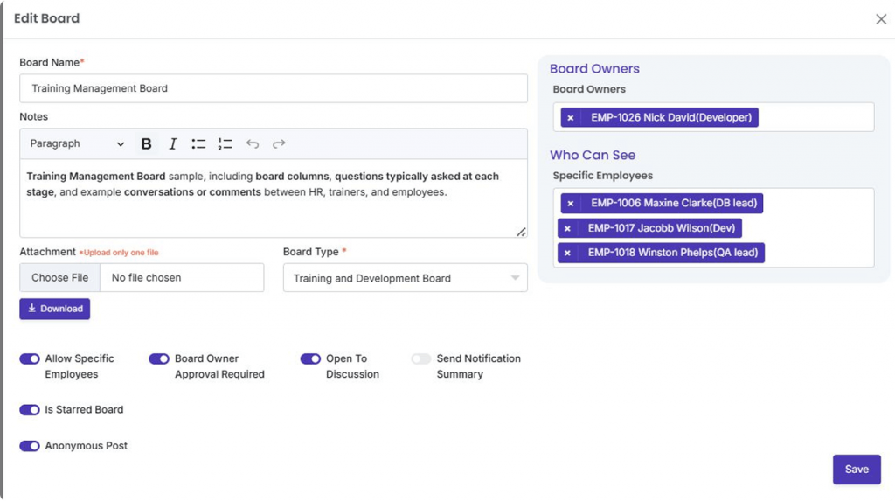
Task: Apply italic formatting in Notes toolbar
Action: point(173,144)
